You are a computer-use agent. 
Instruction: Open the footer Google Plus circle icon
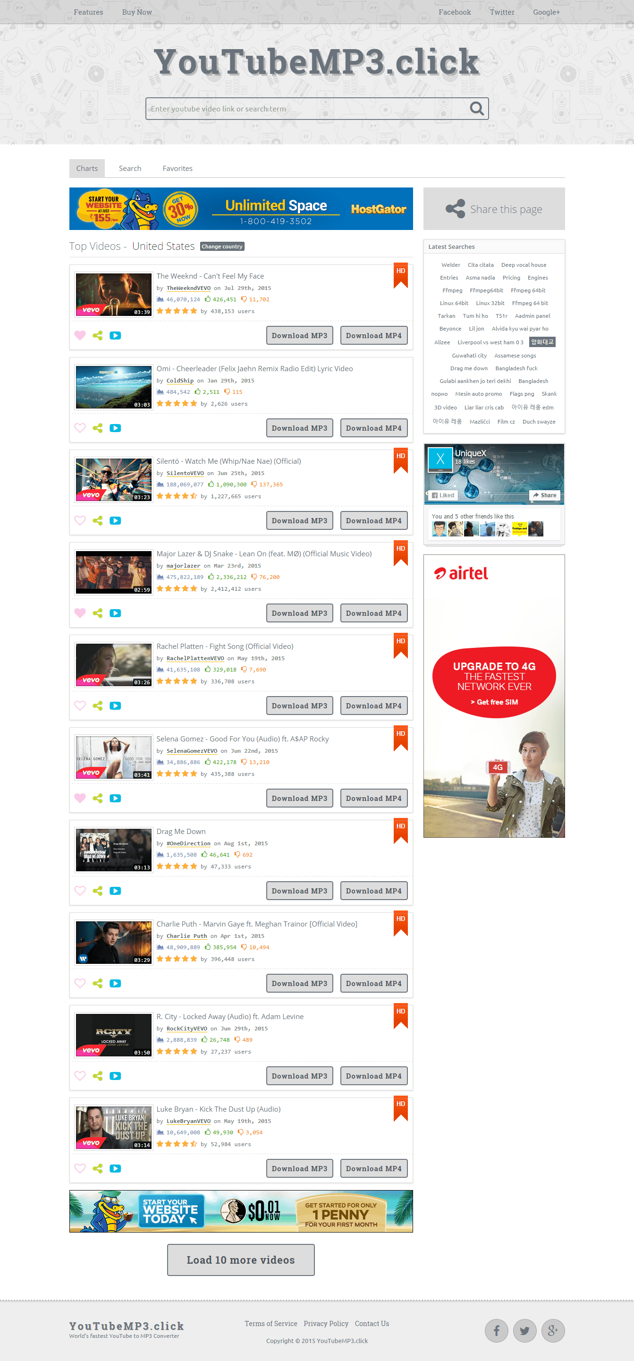coord(553,1330)
